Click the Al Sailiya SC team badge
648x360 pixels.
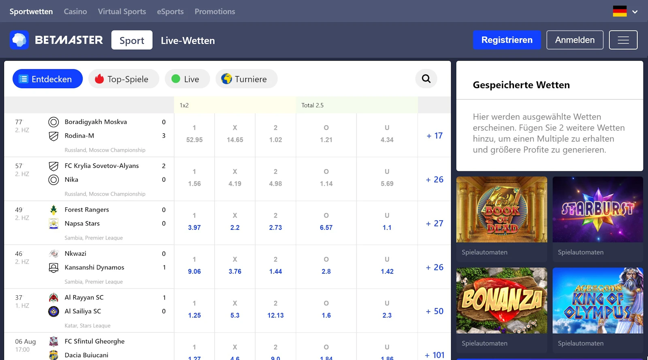(53, 311)
